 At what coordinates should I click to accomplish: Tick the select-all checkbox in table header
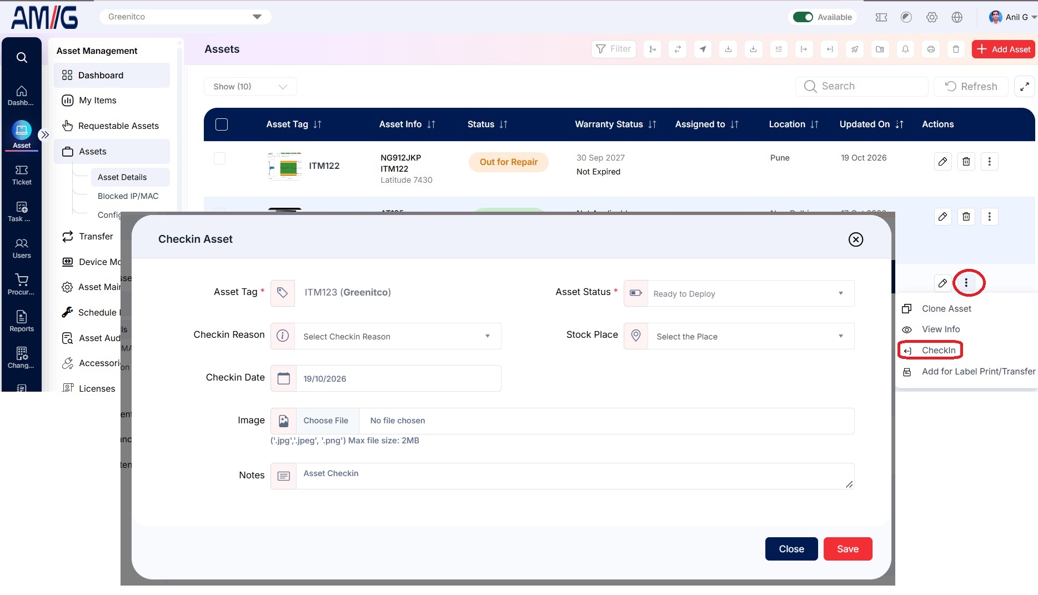point(222,124)
